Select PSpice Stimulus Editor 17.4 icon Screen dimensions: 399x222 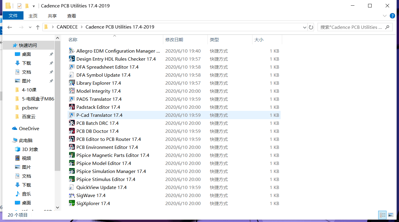(72, 179)
